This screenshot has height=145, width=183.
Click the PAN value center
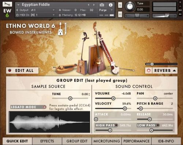click(x=168, y=94)
